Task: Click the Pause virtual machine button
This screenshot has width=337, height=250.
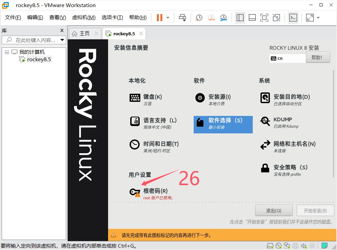Action: pos(160,18)
